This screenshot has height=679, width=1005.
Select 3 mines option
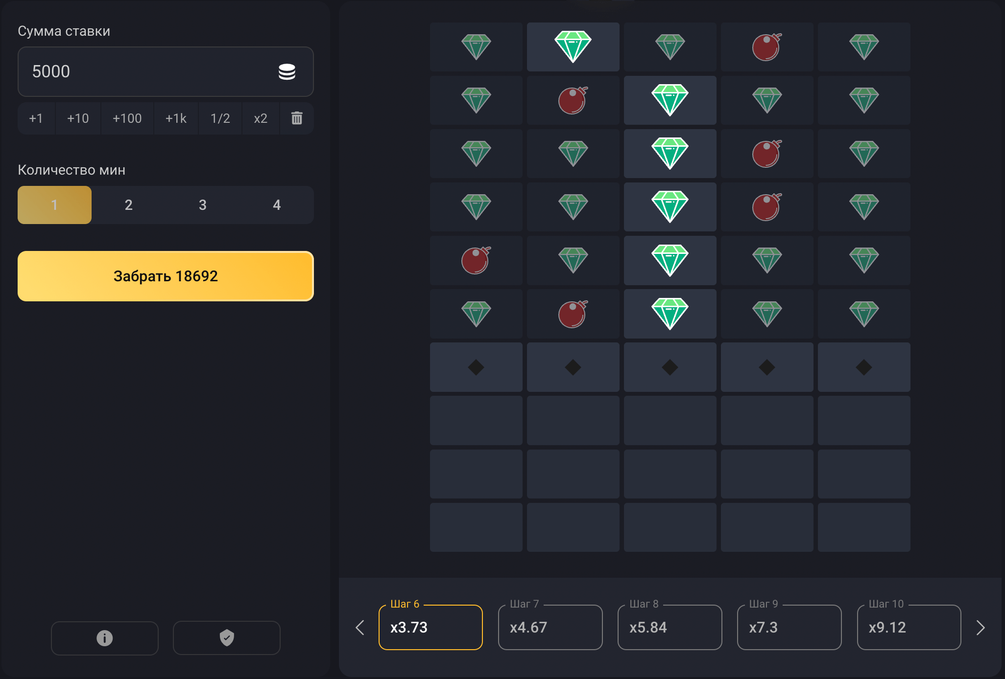[202, 205]
